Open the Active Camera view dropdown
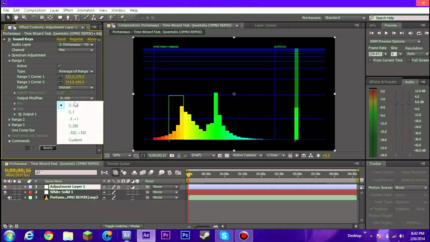This screenshot has height=242, width=430. pos(247,155)
